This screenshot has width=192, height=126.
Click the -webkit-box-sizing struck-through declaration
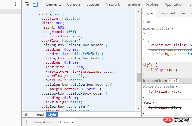point(170,45)
